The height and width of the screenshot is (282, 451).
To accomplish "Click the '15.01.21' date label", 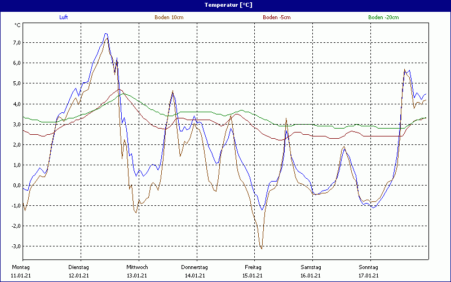I will (x=253, y=275).
